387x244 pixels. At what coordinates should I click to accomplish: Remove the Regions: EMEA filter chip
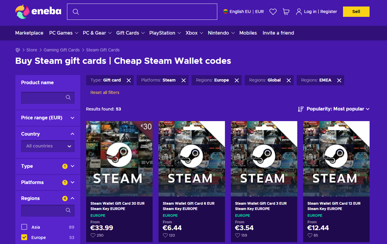tap(339, 80)
